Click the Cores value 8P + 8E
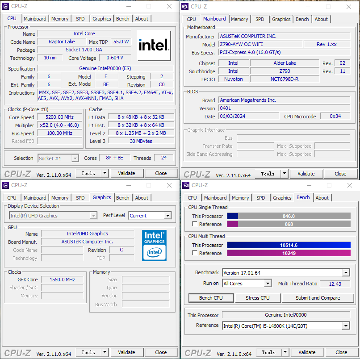The image size is (360, 359). [115, 158]
